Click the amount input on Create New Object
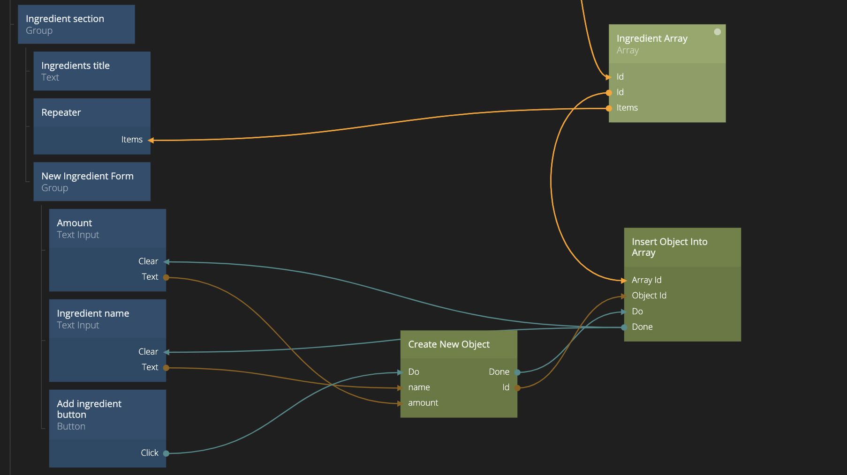This screenshot has height=475, width=847. [401, 403]
